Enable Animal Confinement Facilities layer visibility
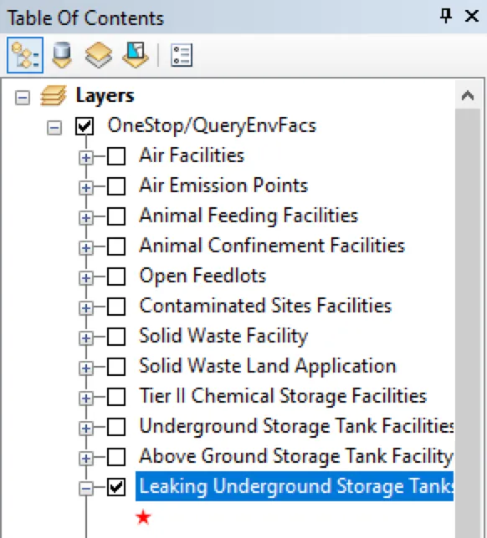 coord(116,246)
